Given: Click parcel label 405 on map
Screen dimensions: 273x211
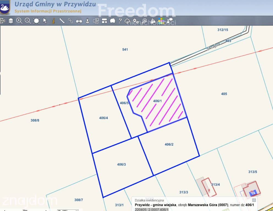Looking at the screenshot, I should [x=224, y=94].
